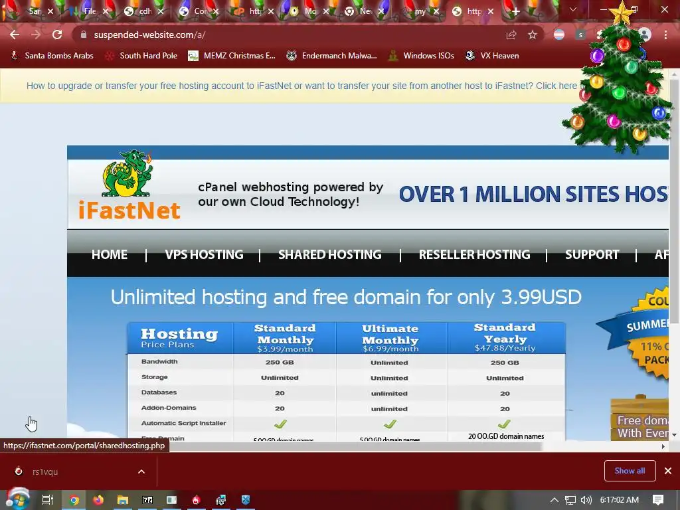Click the Bandwidth row label
Image resolution: width=680 pixels, height=510 pixels.
[x=159, y=362]
